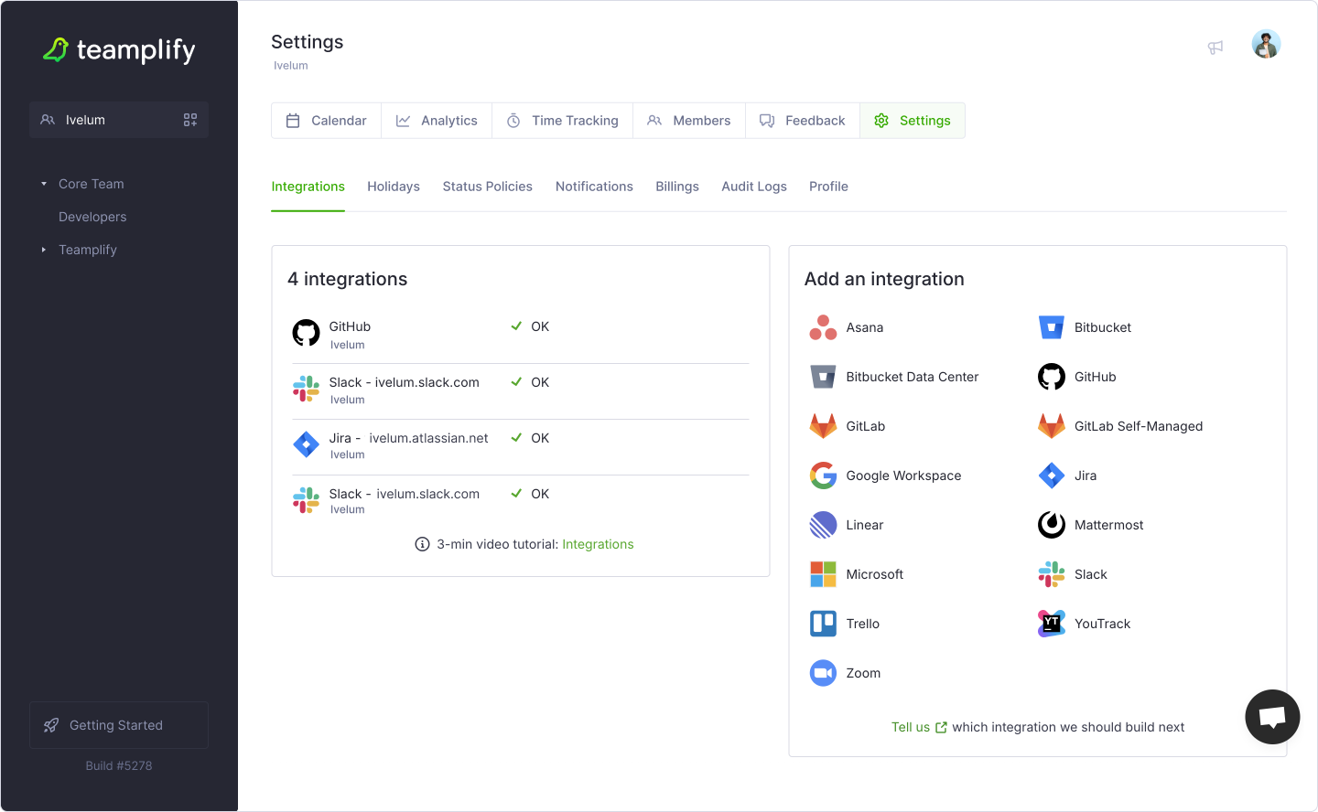Image resolution: width=1318 pixels, height=812 pixels.
Task: Select the Mattermost icon
Action: pos(1052,525)
